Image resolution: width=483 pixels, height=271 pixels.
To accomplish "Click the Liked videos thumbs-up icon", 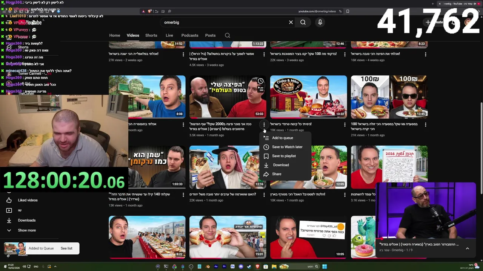I will (9, 200).
